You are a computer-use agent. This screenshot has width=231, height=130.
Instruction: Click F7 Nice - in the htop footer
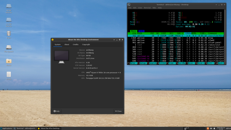click(x=190, y=63)
